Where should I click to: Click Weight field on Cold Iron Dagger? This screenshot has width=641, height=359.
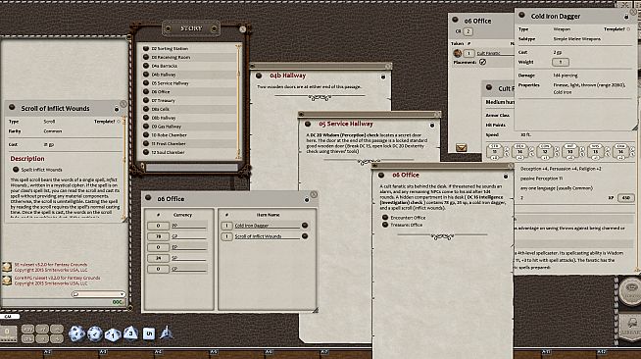(x=561, y=62)
